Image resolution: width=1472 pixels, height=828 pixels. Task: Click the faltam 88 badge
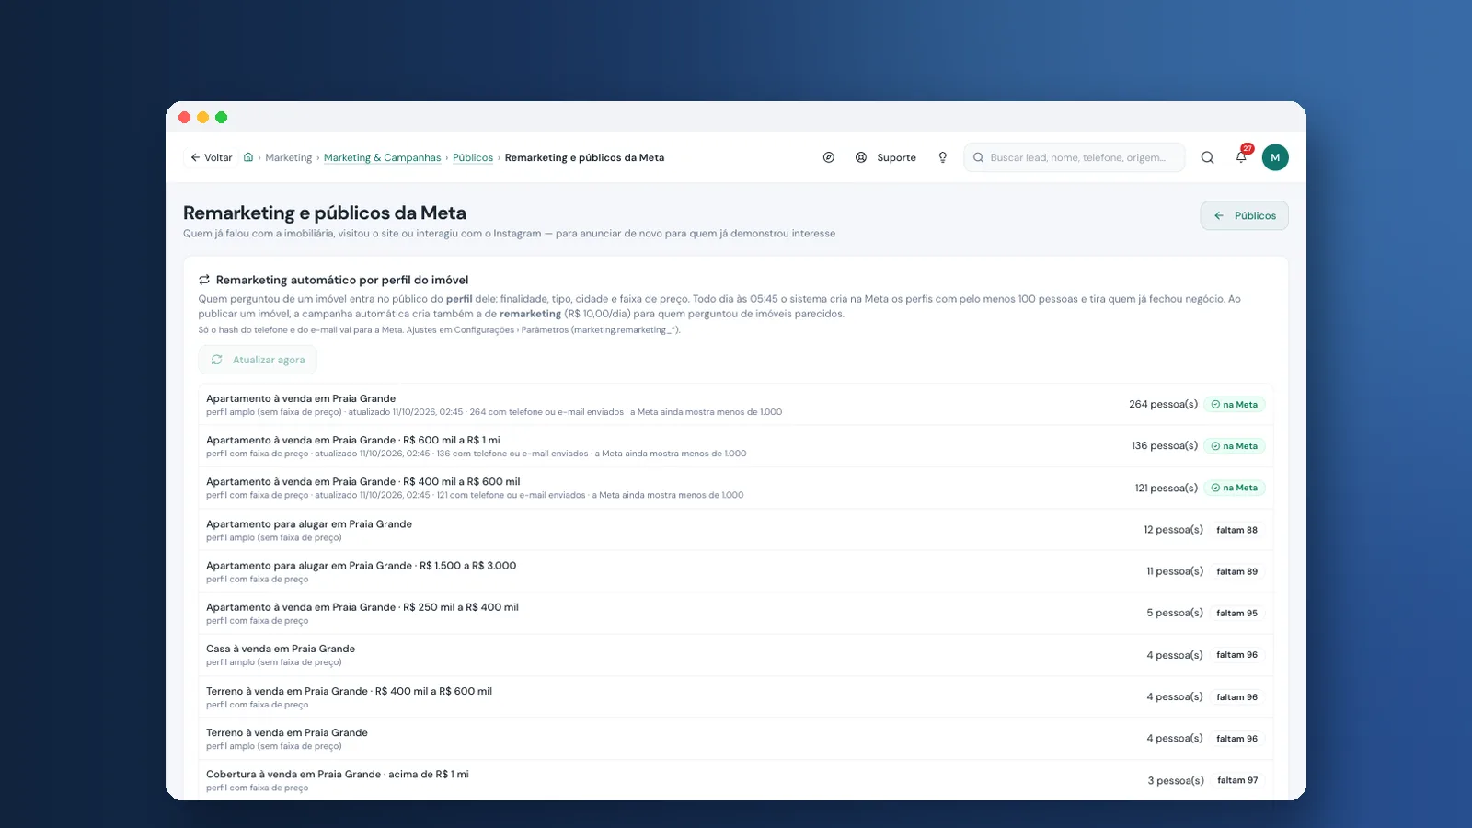coord(1236,530)
